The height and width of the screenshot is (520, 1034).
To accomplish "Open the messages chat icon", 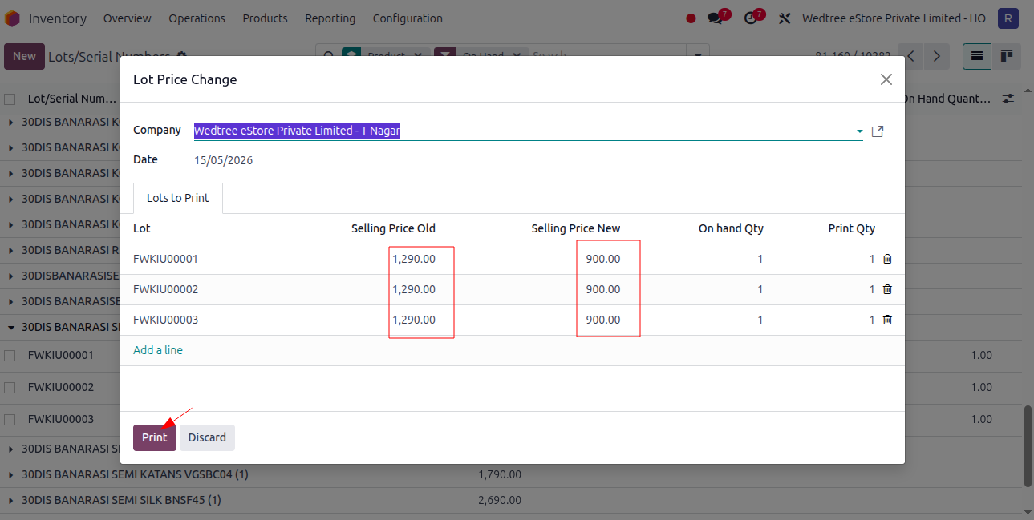I will pyautogui.click(x=715, y=18).
